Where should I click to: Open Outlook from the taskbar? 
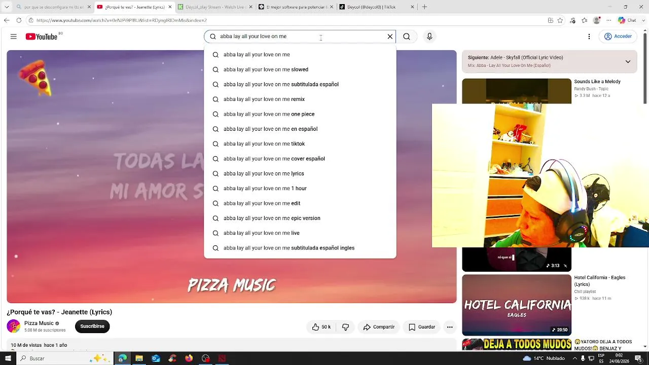coord(156,358)
